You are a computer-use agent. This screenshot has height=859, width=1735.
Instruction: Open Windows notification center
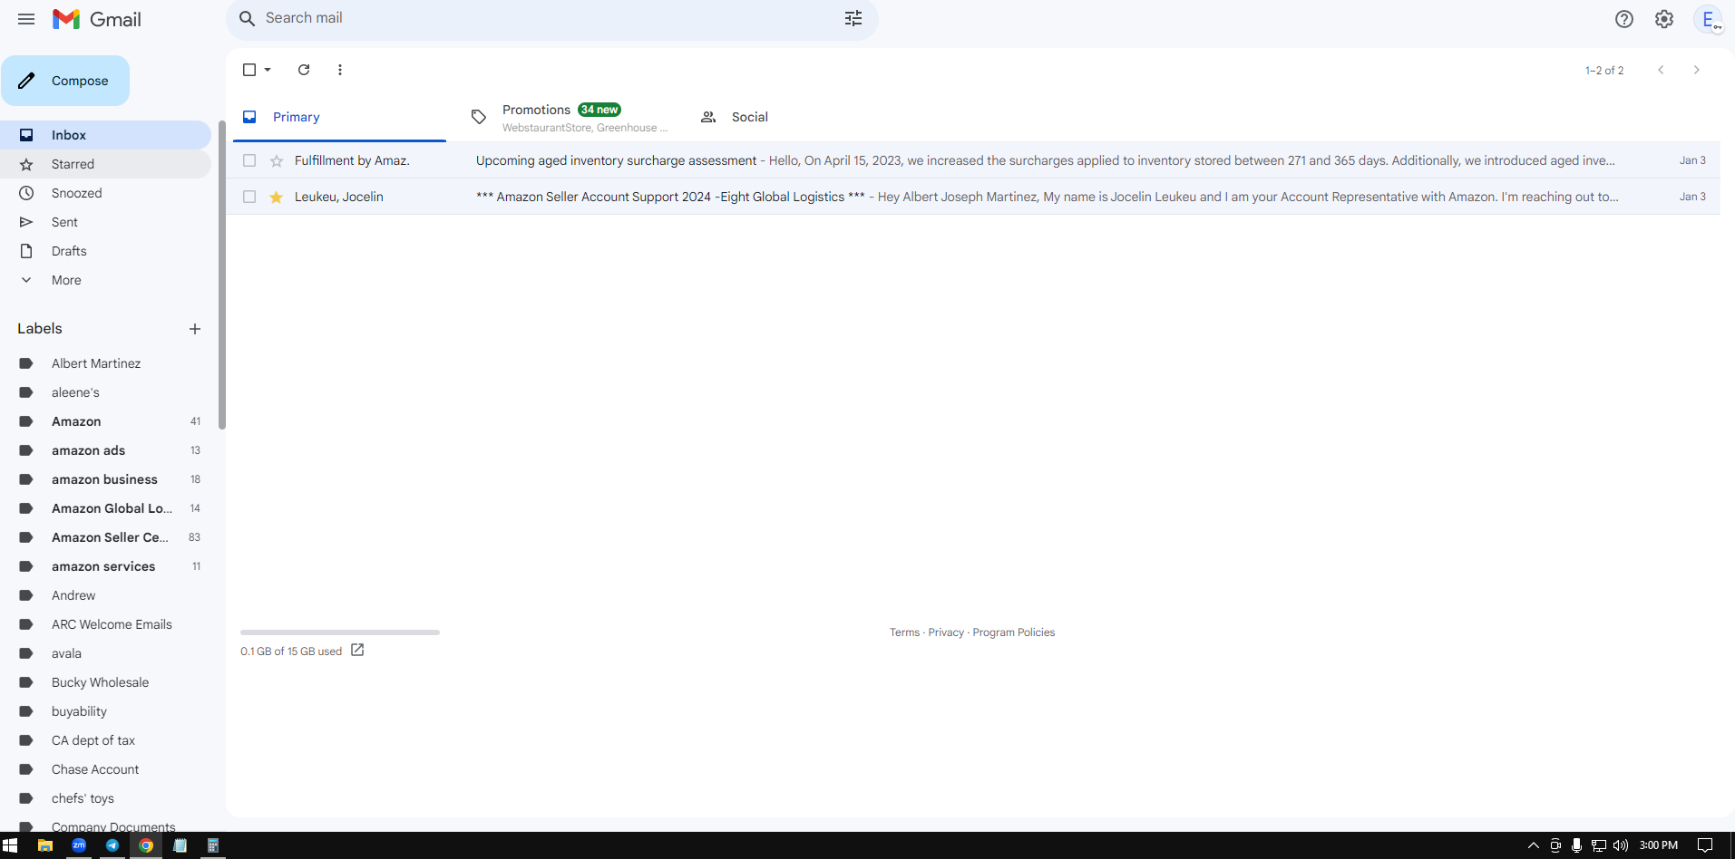1705,845
